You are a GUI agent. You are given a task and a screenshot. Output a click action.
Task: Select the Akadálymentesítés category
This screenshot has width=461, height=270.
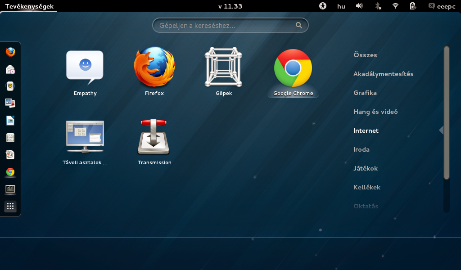click(384, 74)
